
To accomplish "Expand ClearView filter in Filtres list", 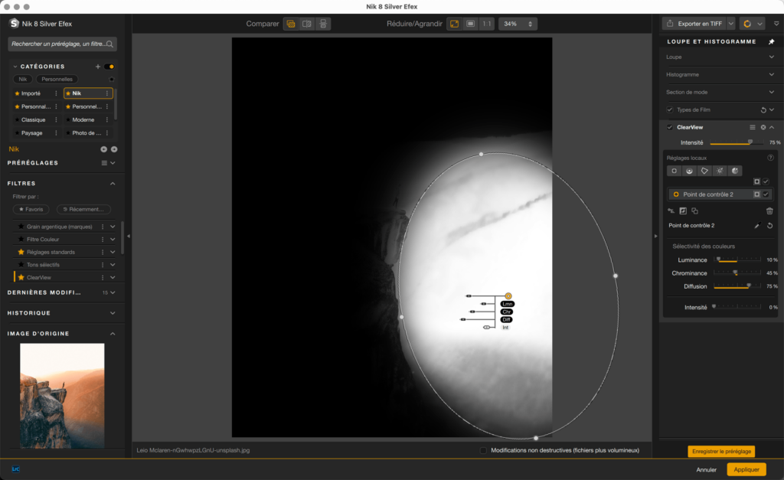I will [x=113, y=277].
